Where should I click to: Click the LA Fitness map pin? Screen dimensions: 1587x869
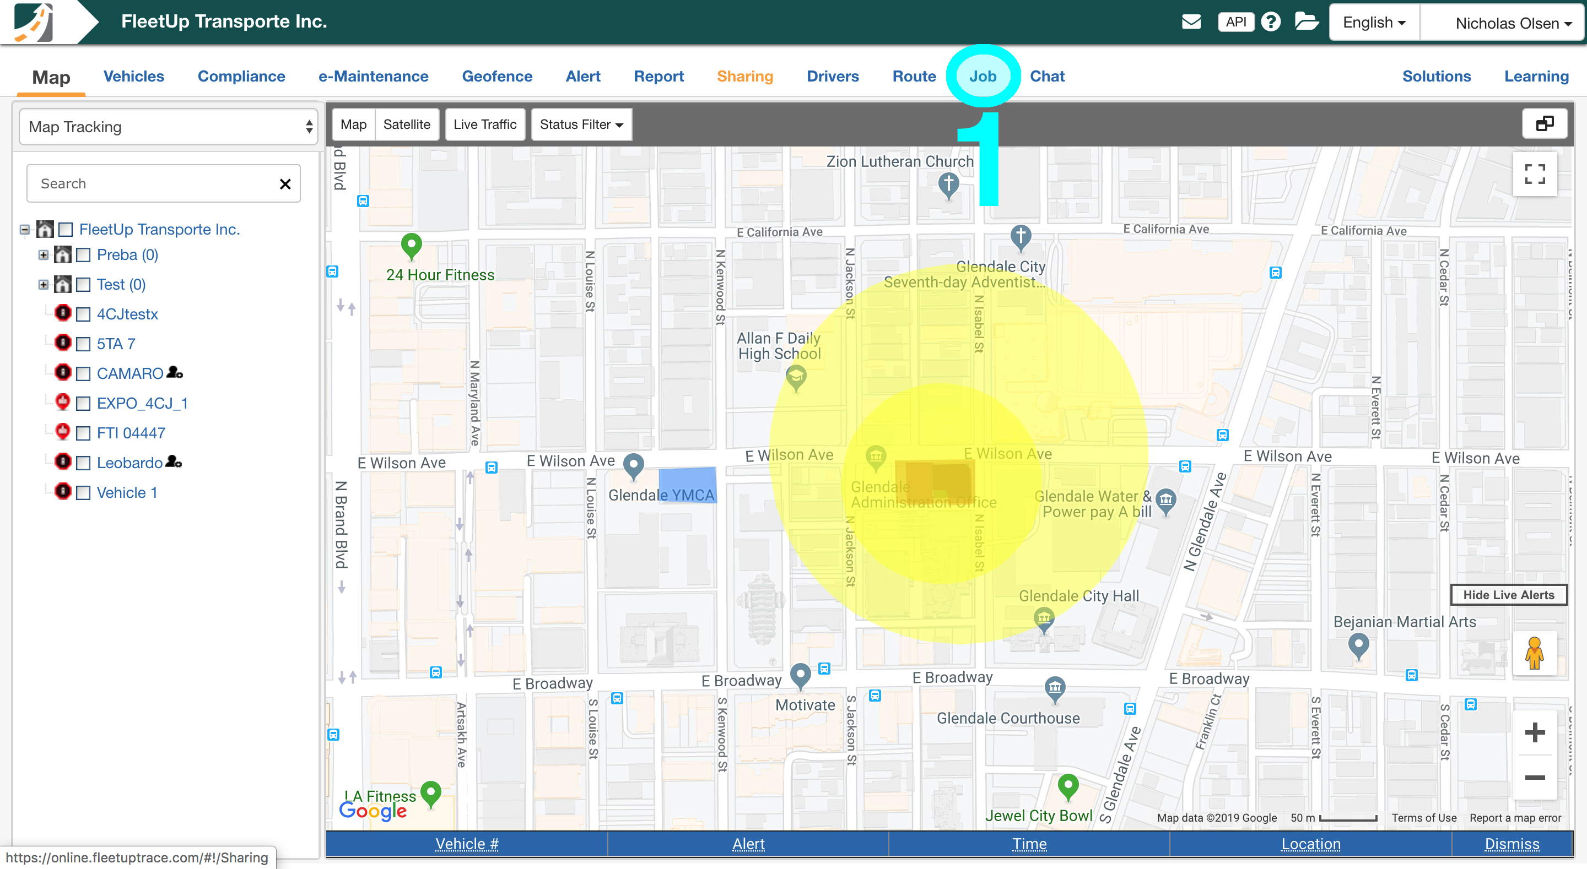coord(430,795)
